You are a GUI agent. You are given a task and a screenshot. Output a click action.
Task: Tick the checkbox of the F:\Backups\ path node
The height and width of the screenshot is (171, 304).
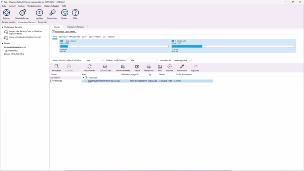86,78
